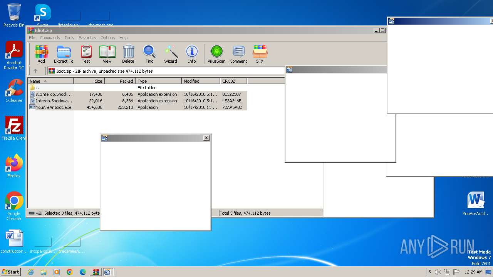
Task: Select the AxInterop.Shock... file row
Action: (138, 94)
